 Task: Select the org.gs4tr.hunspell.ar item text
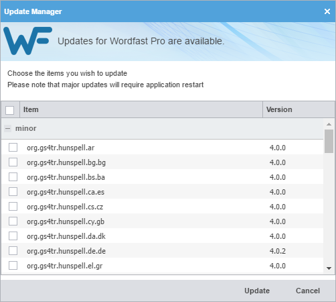(x=60, y=148)
